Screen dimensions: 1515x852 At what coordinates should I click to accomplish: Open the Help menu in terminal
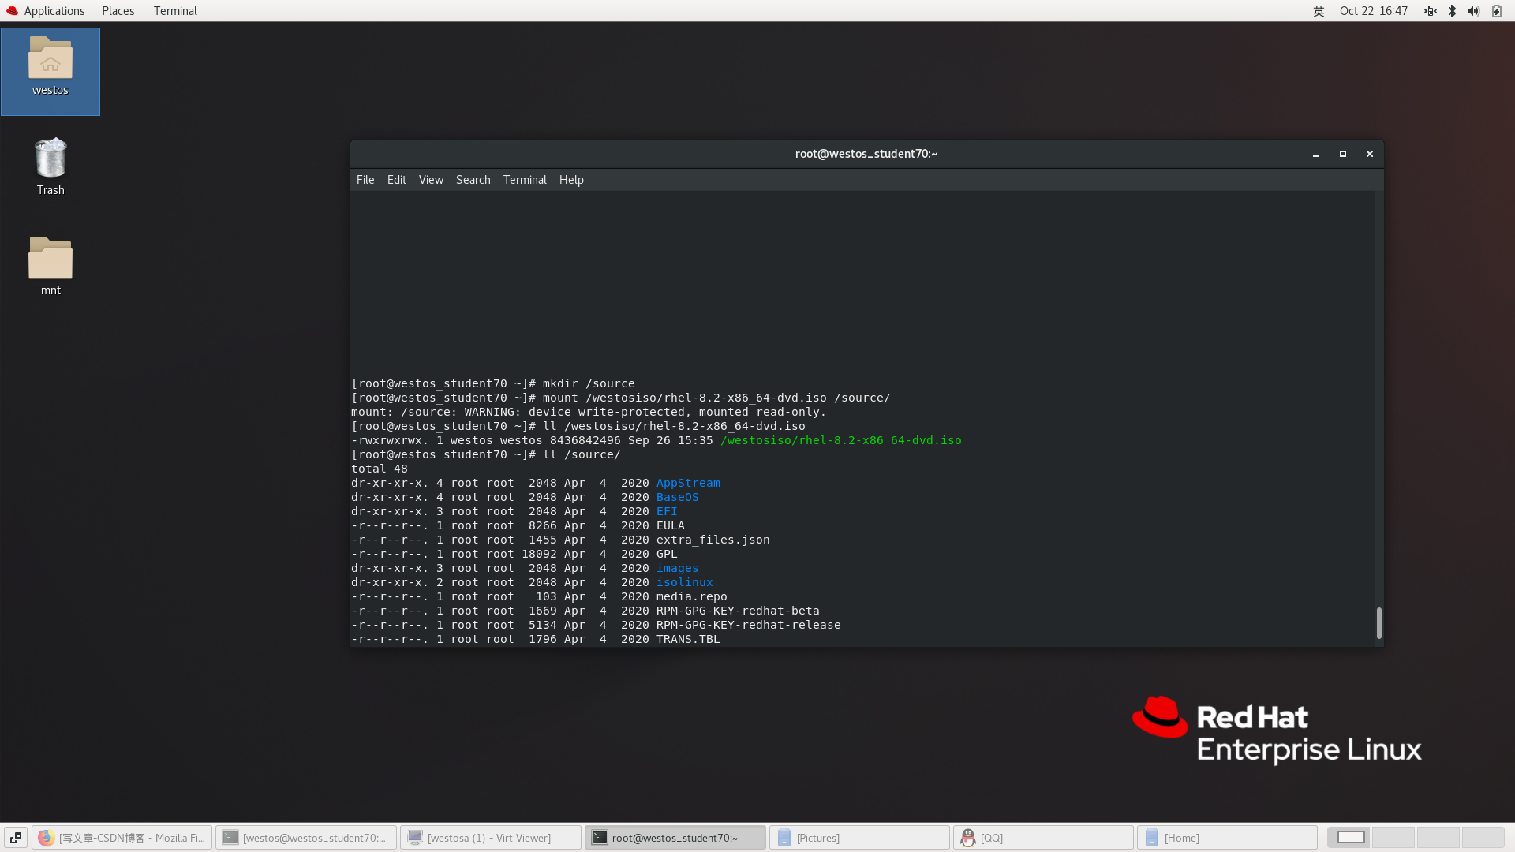point(571,180)
